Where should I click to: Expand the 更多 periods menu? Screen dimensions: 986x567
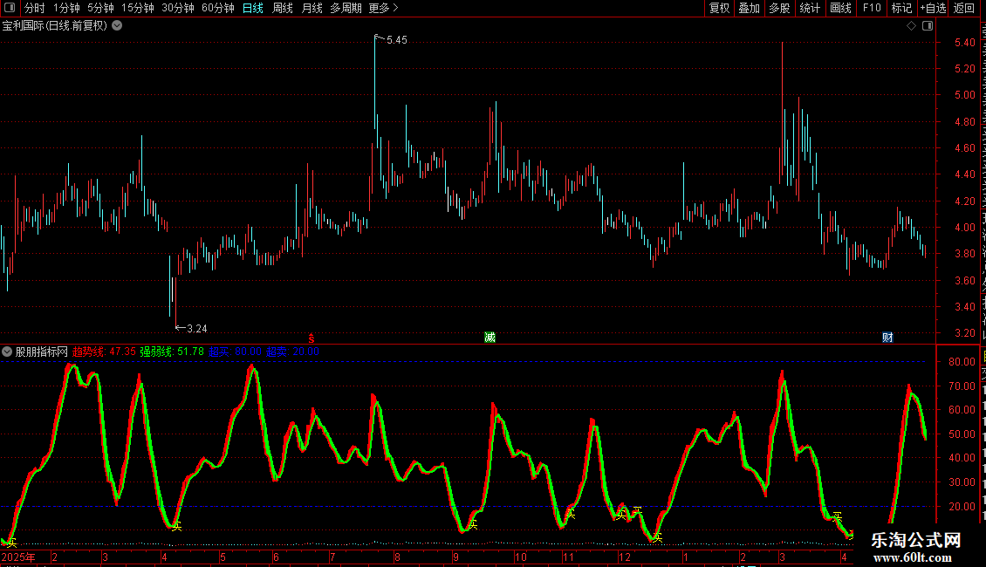[x=383, y=8]
